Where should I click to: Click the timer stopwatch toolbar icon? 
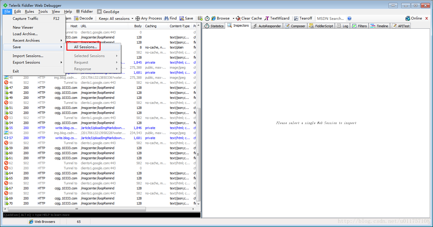click(207, 18)
